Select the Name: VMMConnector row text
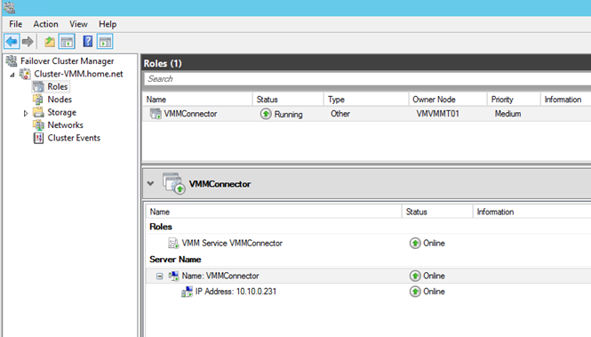591x337 pixels. (x=220, y=276)
